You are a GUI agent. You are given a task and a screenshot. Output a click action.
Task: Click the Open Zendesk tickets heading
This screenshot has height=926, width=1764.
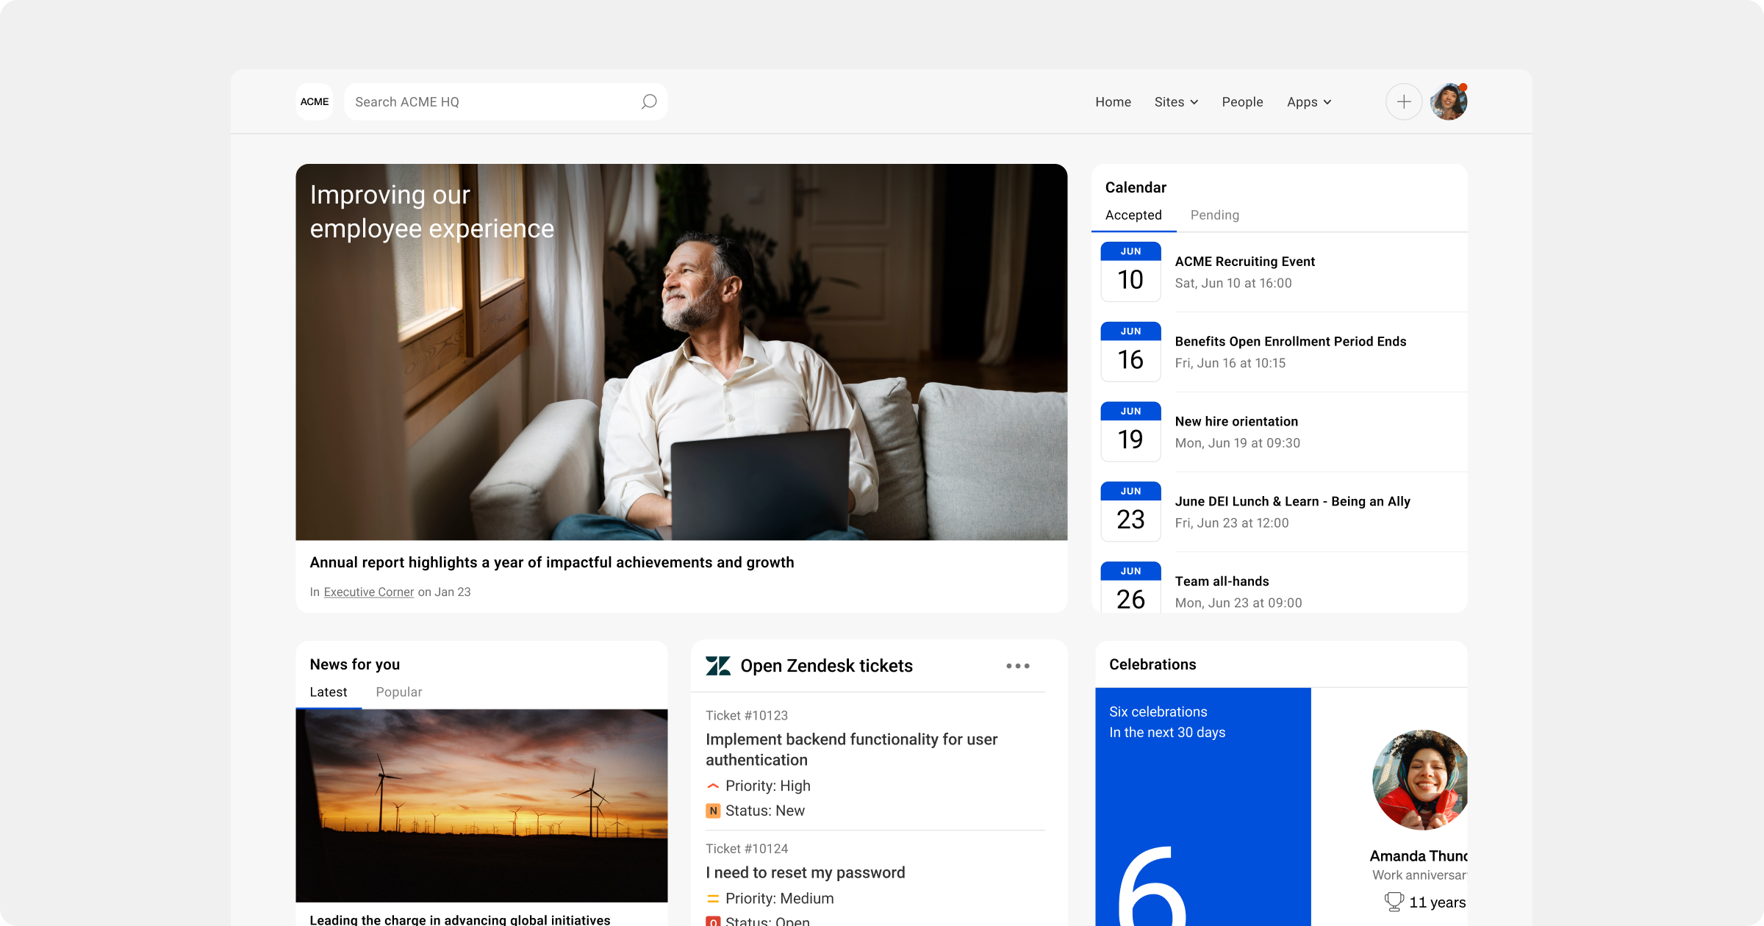826,666
